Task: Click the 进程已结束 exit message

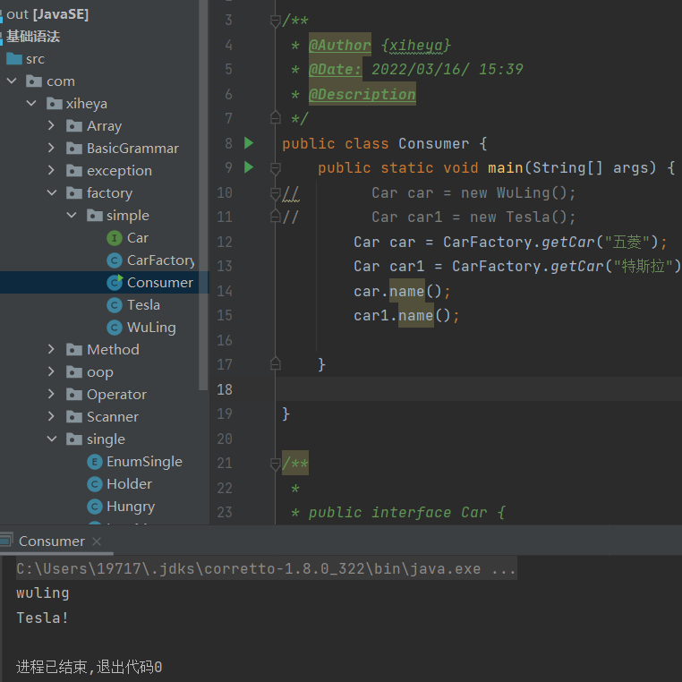Action: [90, 667]
